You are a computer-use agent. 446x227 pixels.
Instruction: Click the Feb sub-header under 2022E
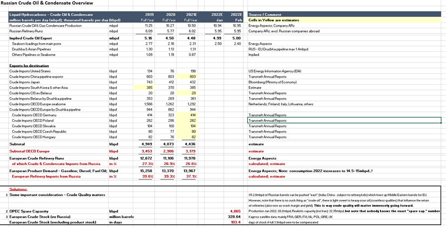tap(238, 20)
